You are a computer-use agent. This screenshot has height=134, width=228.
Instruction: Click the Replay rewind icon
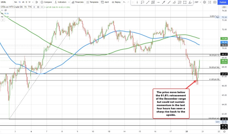point(113,2)
